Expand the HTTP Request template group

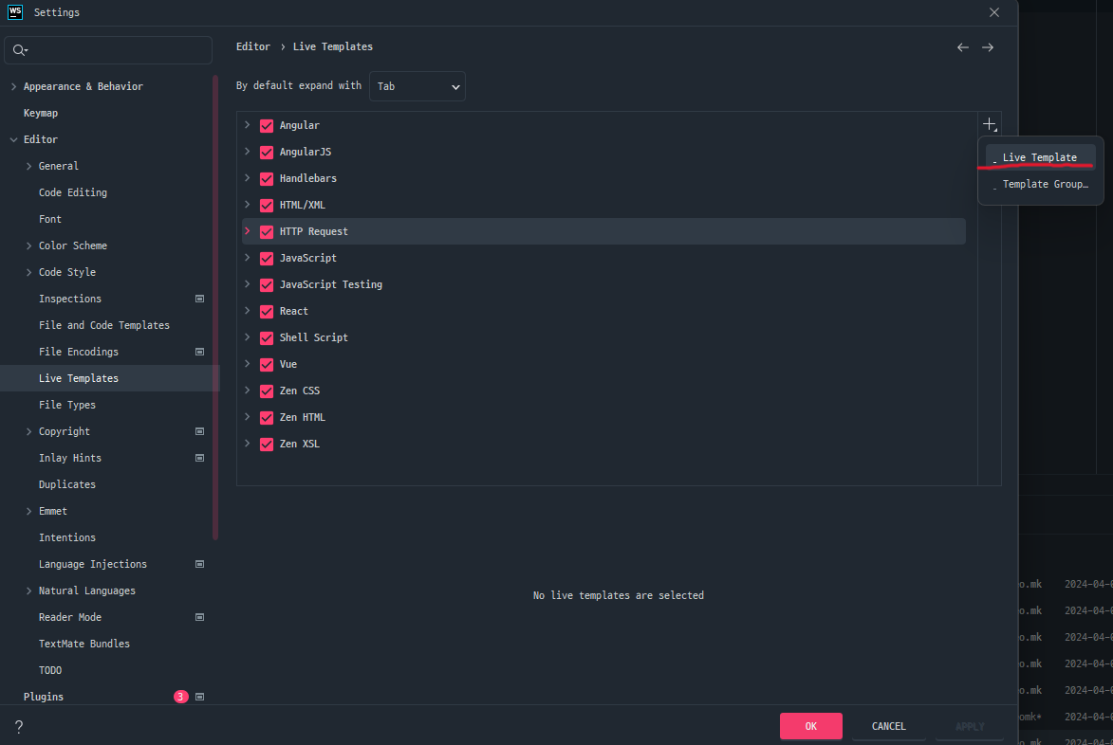(x=247, y=231)
